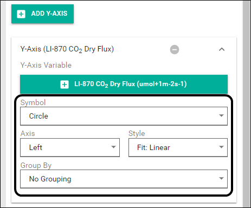Click the vertical scrollbar on the right edge
Screen dimensions: 251x208
click(246, 104)
